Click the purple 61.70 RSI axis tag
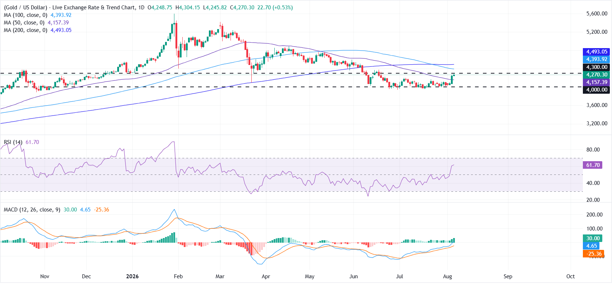 [593, 165]
